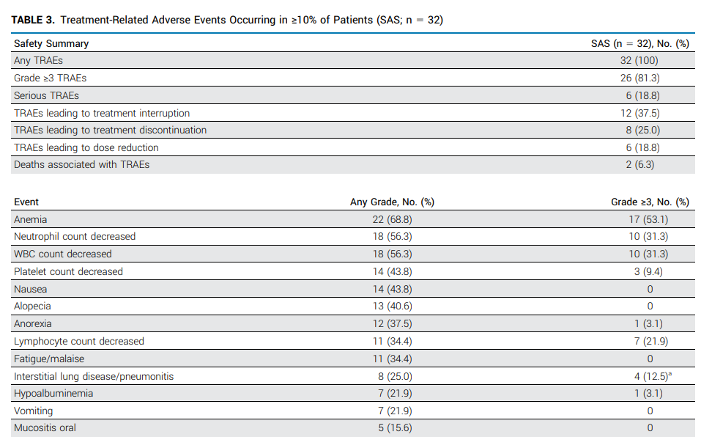Click the 'TABLE 3.' title label
Screen dimensions: 701x437
pos(33,20)
